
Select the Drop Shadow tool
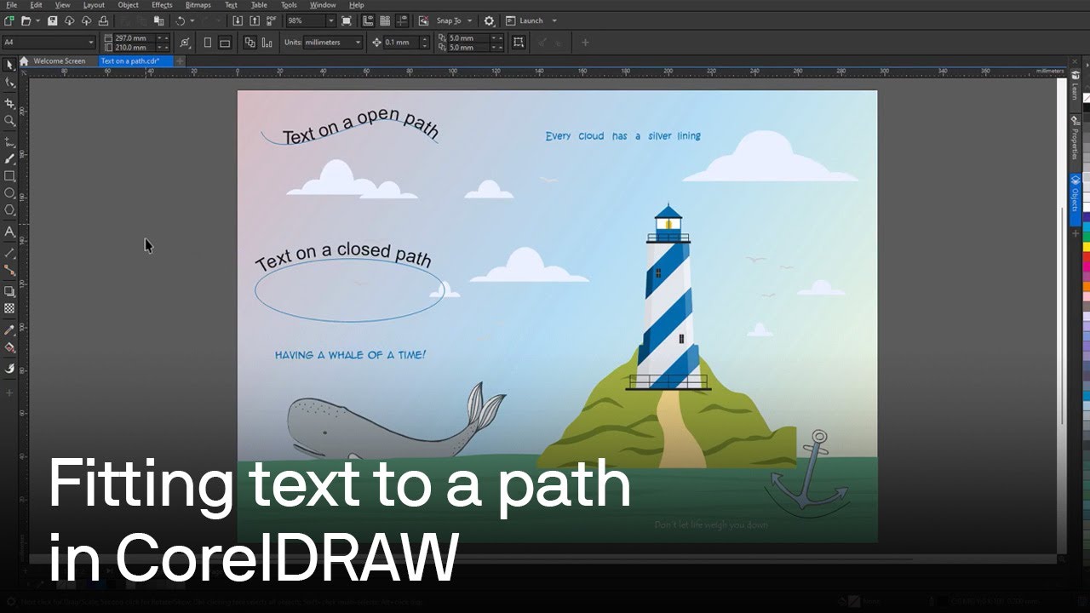[x=9, y=291]
